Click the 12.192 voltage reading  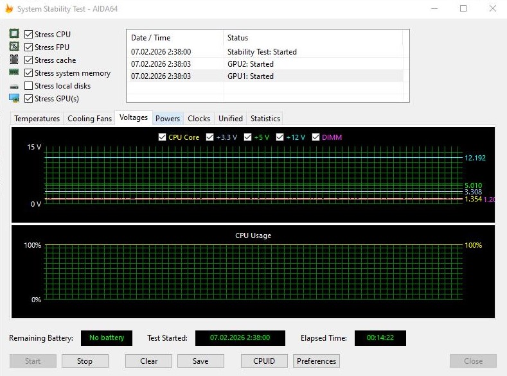[x=475, y=158]
